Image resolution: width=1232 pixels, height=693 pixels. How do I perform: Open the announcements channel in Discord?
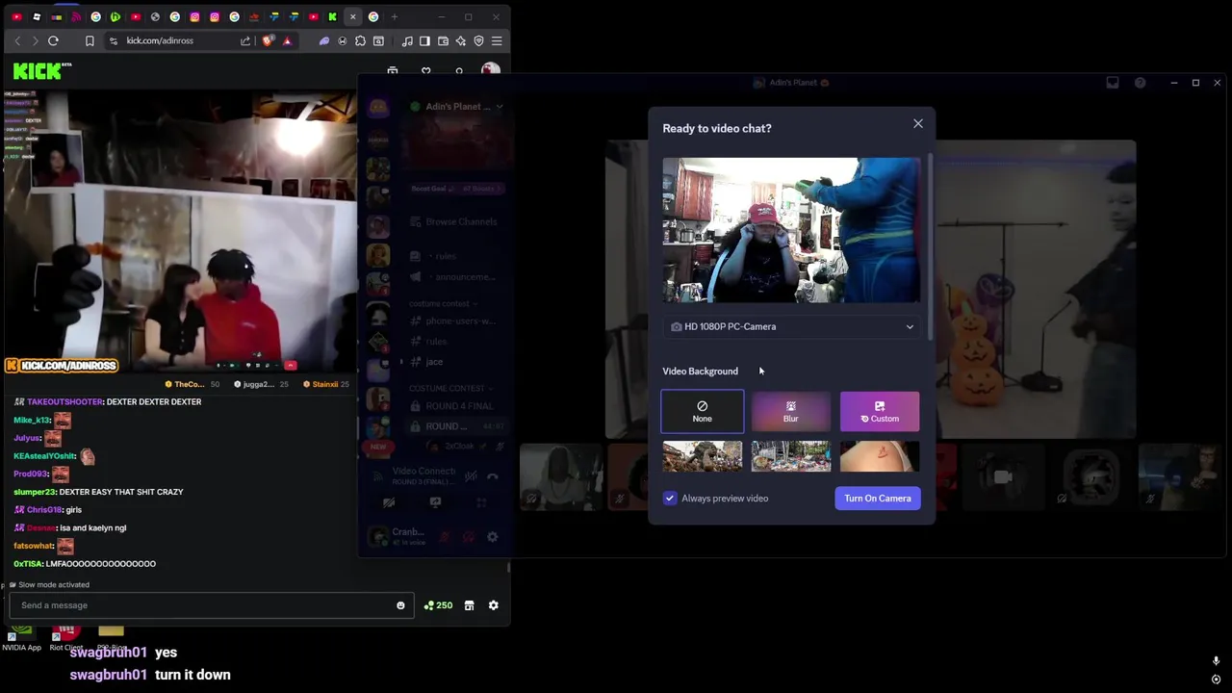tap(453, 276)
